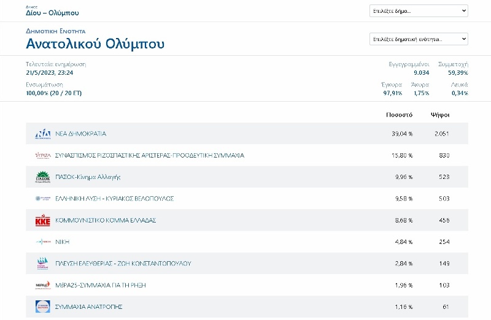Click the 8,68 % percentage value
This screenshot has width=491, height=320.
(x=404, y=220)
